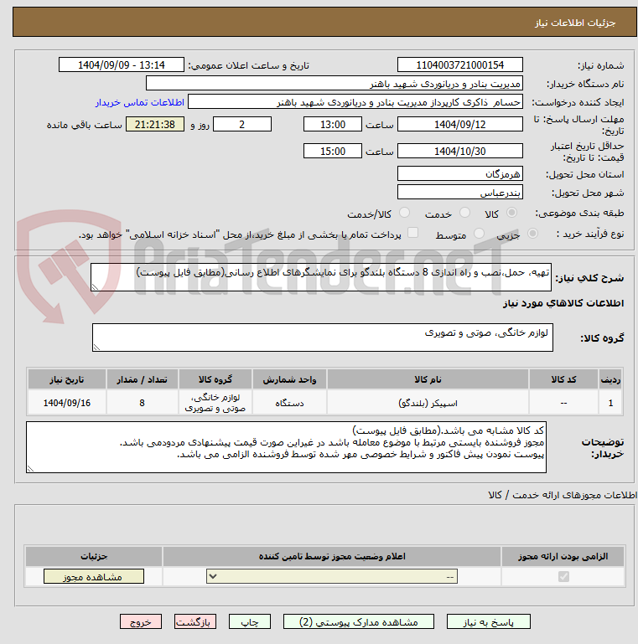Click the شهر محل تحویل field بندرعباس
The height and width of the screenshot is (644, 638).
click(x=460, y=193)
